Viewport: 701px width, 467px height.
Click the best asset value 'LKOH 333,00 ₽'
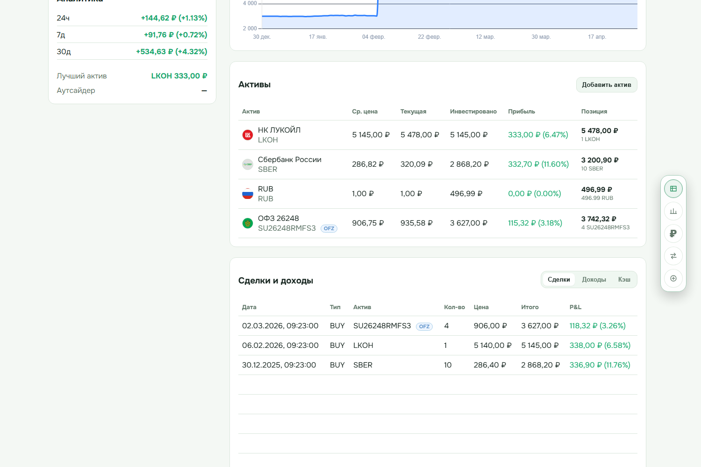click(x=179, y=76)
